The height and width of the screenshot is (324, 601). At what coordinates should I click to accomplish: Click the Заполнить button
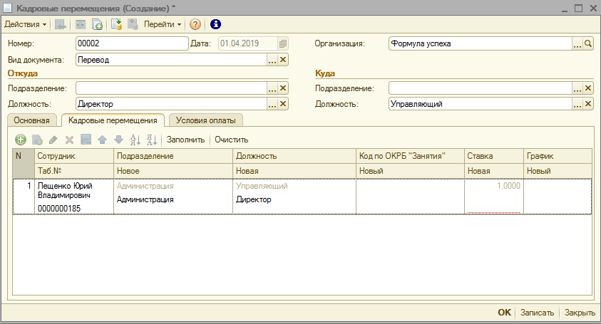click(x=185, y=140)
